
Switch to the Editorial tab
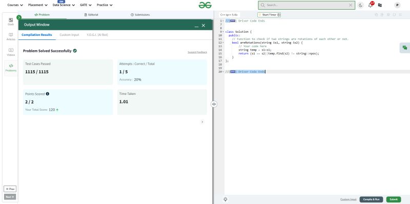pyautogui.click(x=91, y=15)
